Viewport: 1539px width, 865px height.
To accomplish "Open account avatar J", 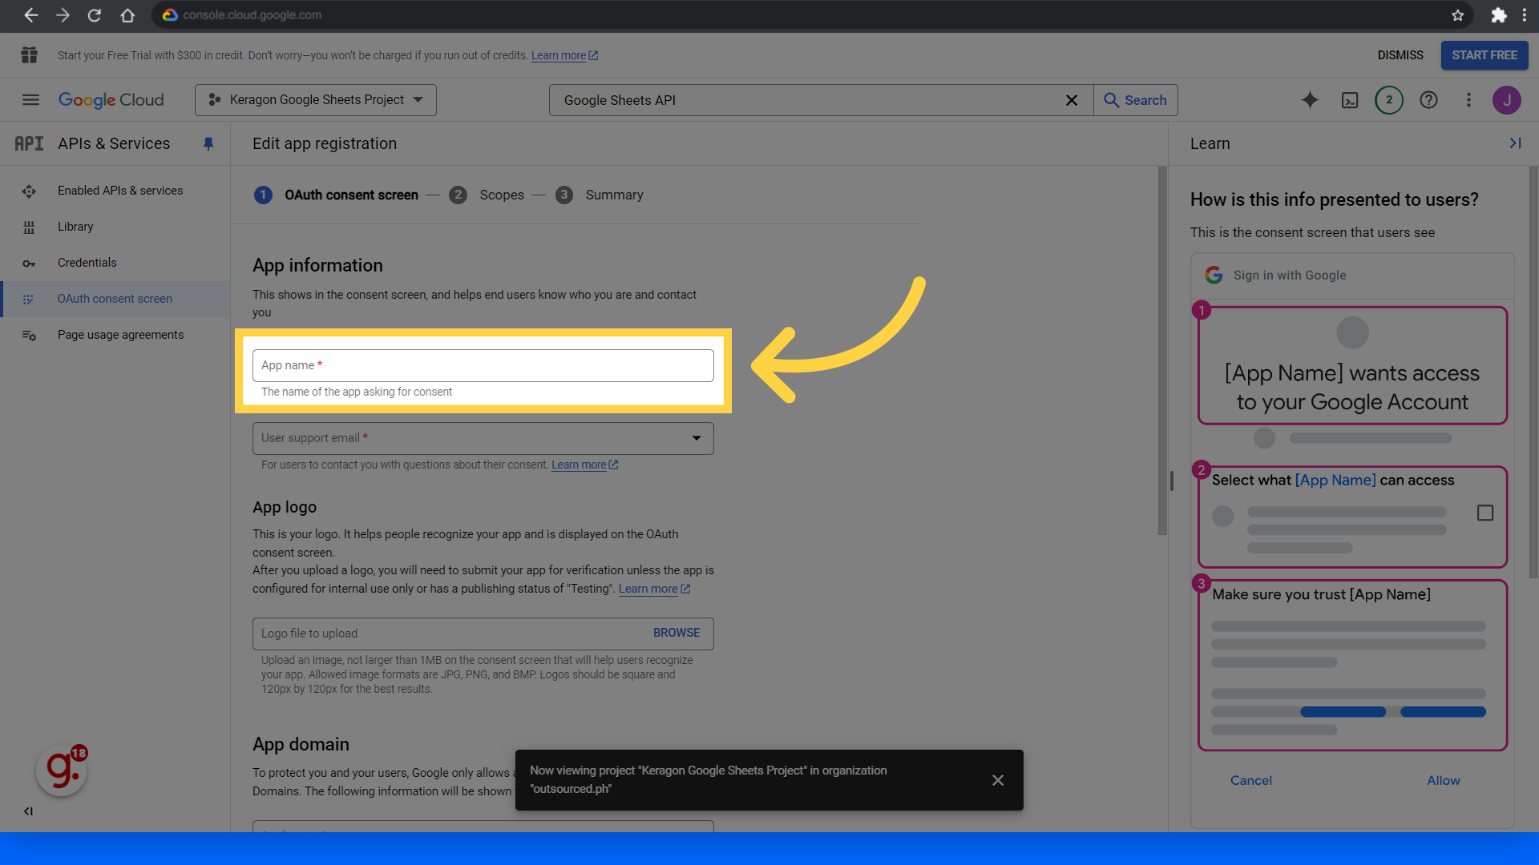I will click(x=1507, y=100).
